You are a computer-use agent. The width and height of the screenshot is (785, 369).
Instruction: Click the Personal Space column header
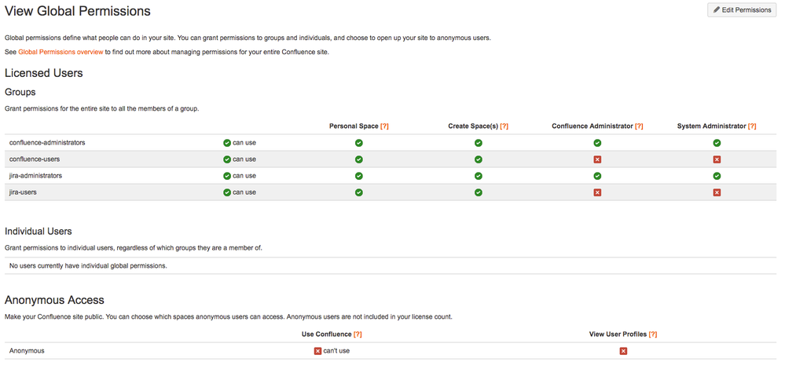click(354, 126)
